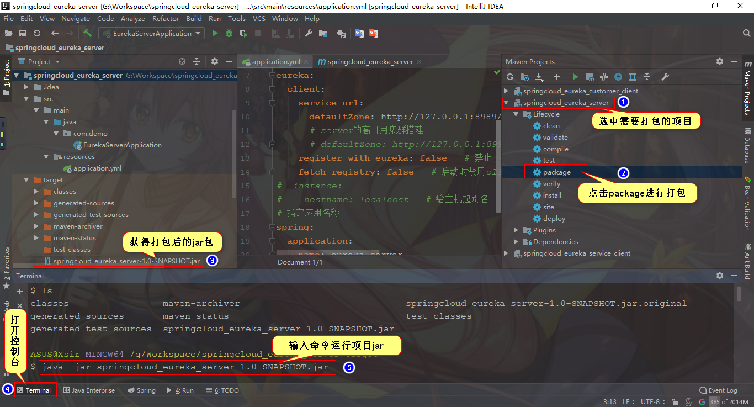Image resolution: width=754 pixels, height=407 pixels.
Task: Click the LF line separator selector
Action: coord(629,402)
